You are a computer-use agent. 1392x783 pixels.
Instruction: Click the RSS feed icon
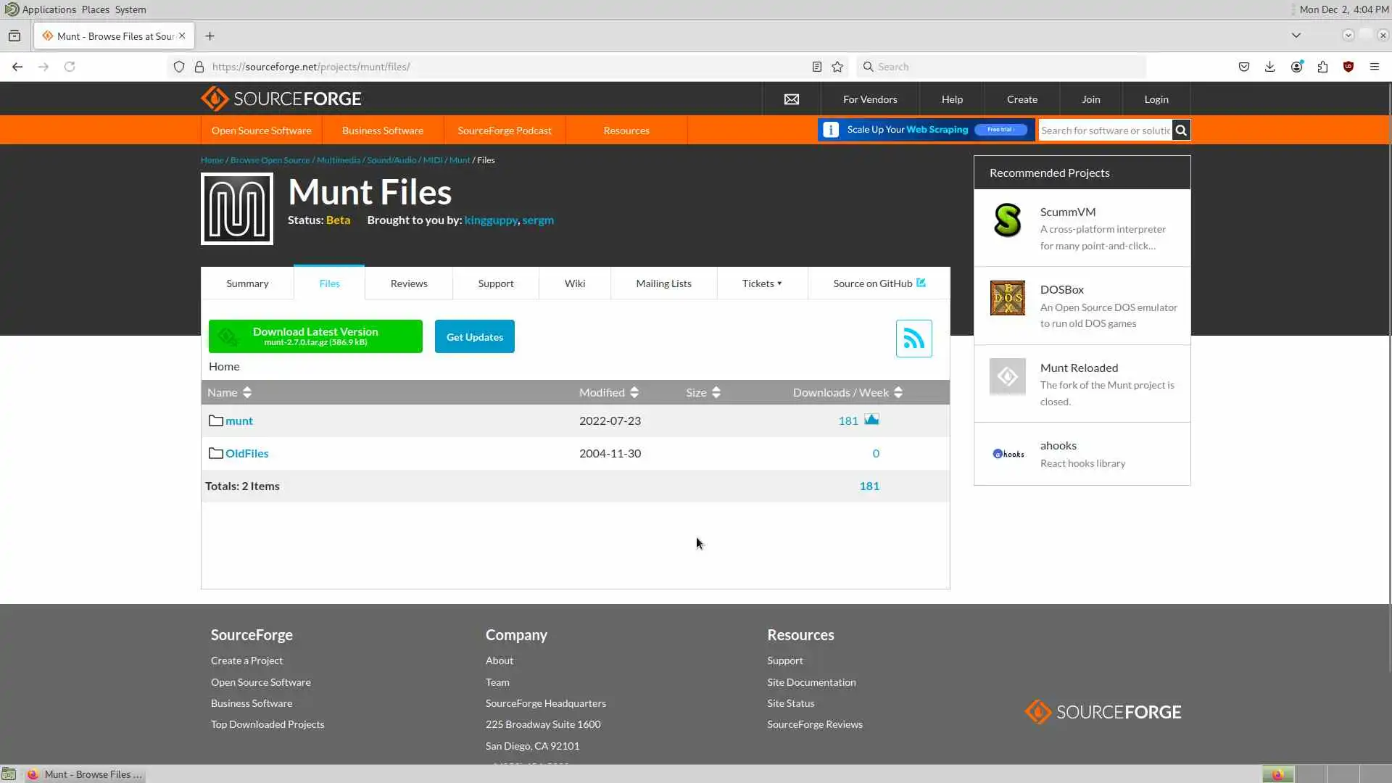tap(913, 339)
